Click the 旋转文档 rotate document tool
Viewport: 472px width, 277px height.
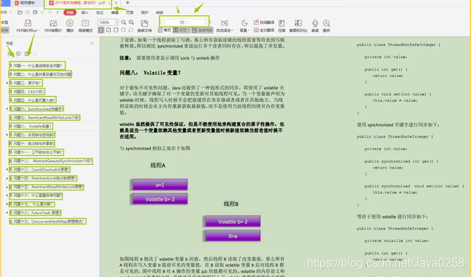[x=144, y=26]
